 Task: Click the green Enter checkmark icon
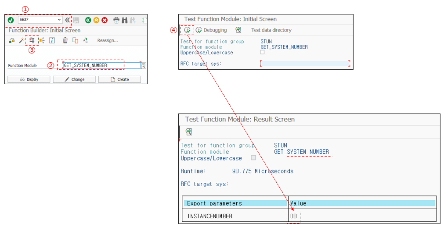[11, 20]
